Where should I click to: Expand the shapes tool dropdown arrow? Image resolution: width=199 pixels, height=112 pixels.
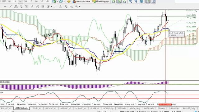click(x=51, y=7)
